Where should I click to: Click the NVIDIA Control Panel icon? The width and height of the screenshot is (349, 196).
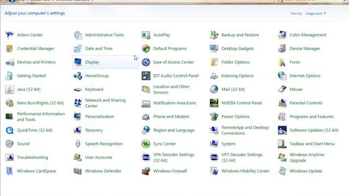pos(214,103)
